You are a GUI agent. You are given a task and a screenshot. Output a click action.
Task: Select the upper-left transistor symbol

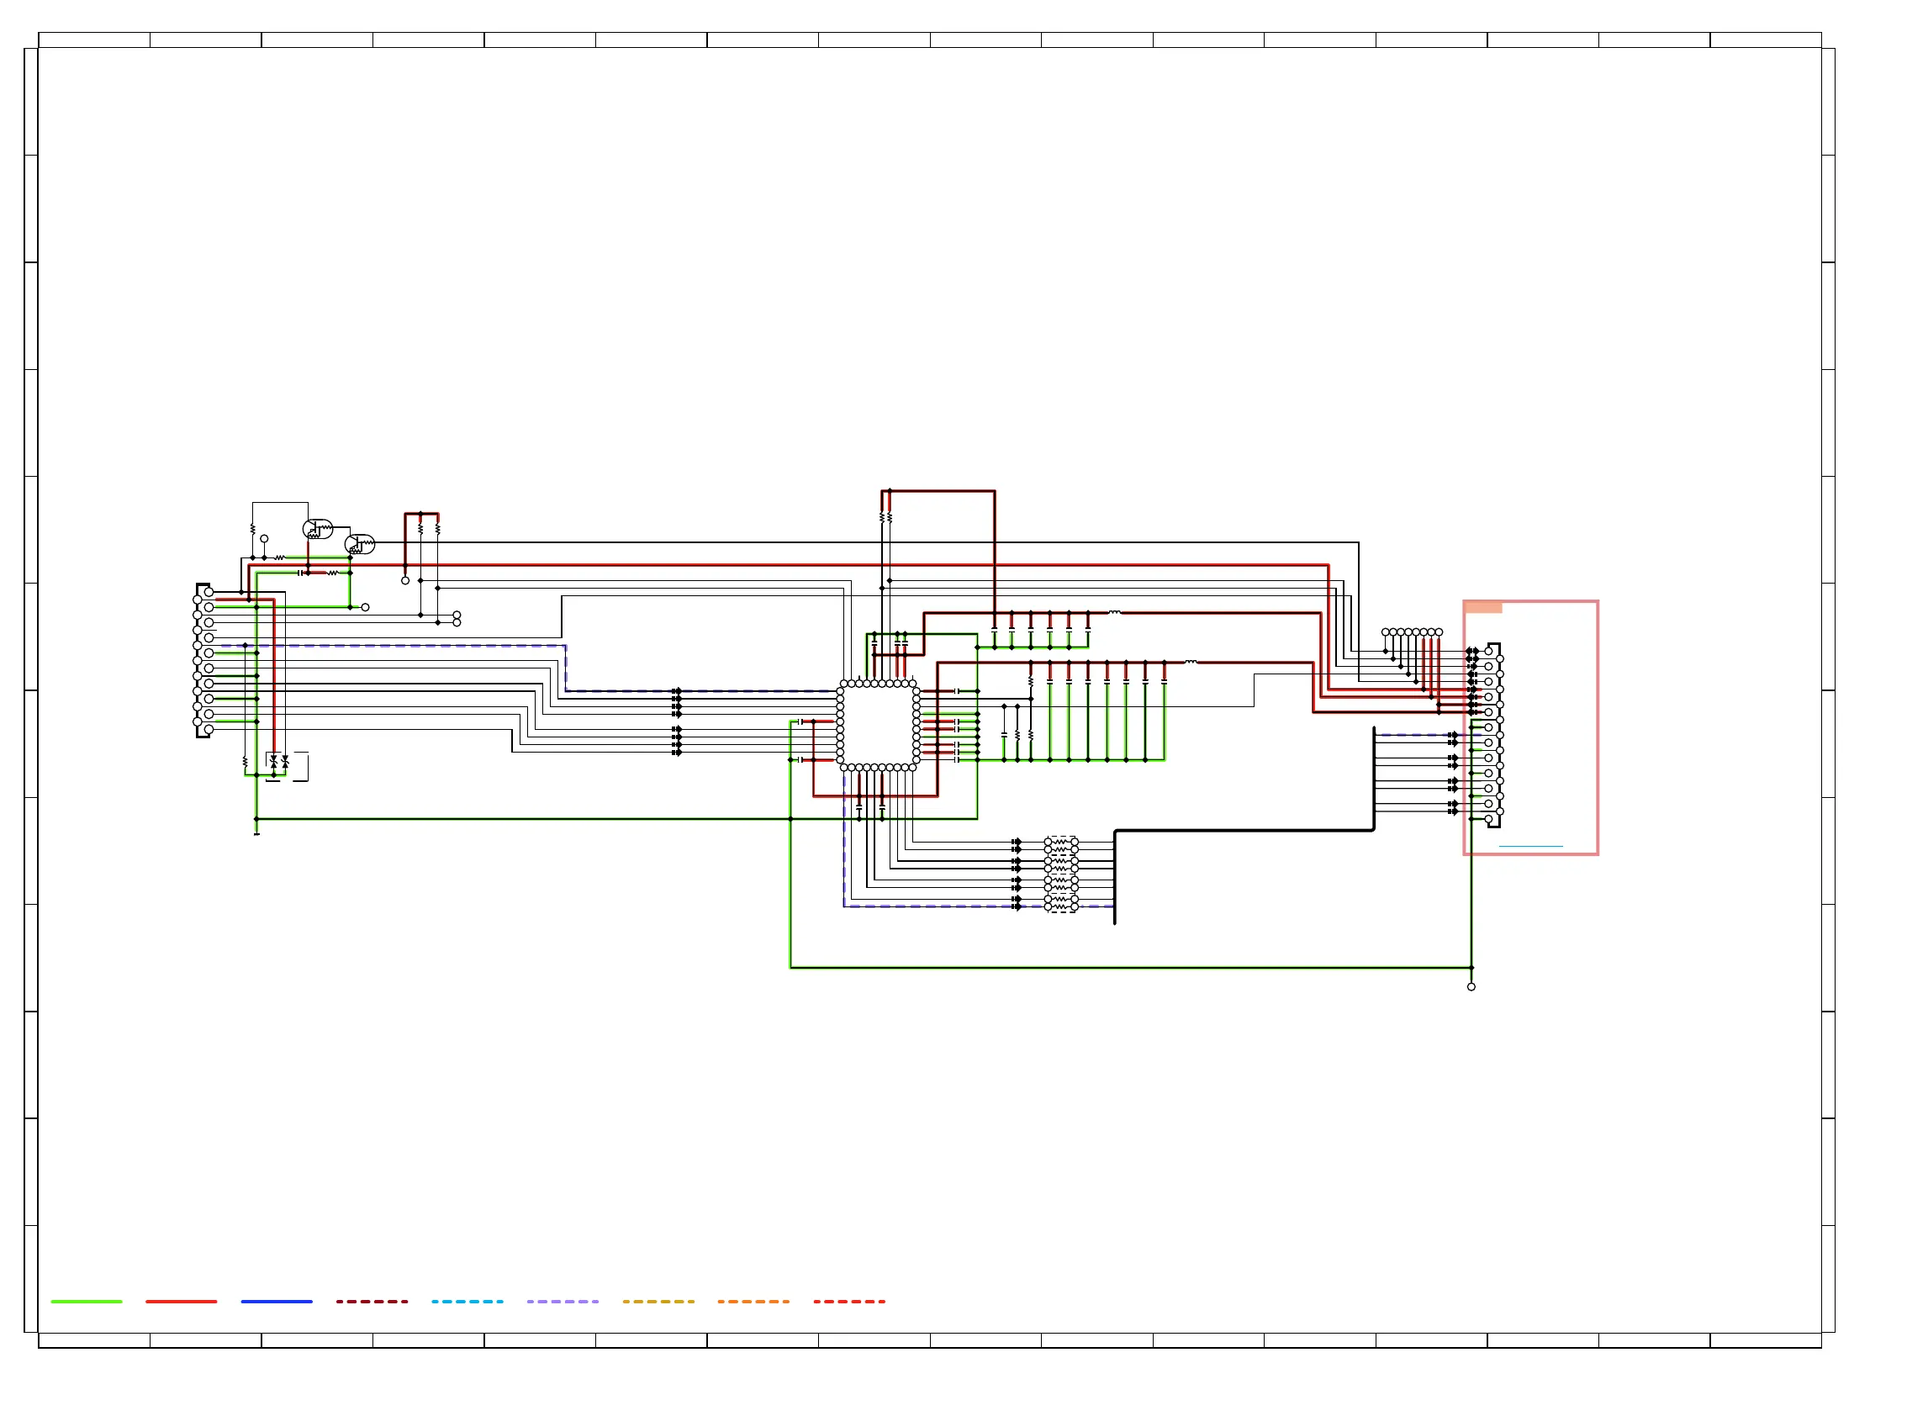[x=318, y=530]
